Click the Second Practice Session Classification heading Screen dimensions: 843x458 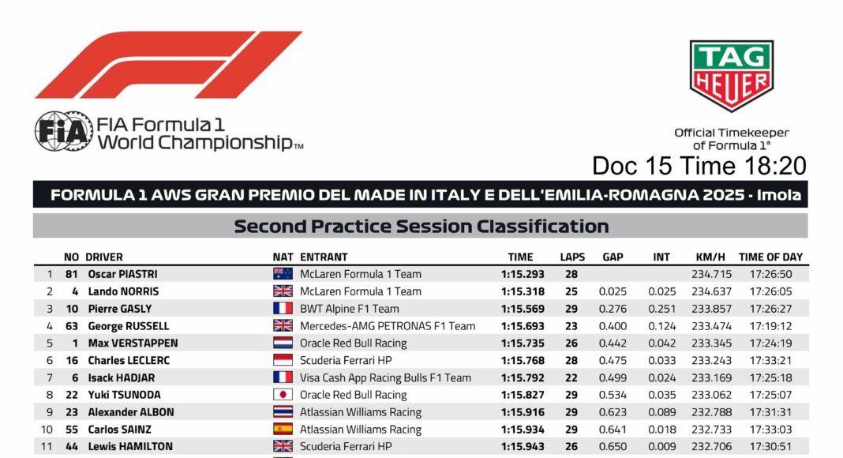(x=421, y=227)
